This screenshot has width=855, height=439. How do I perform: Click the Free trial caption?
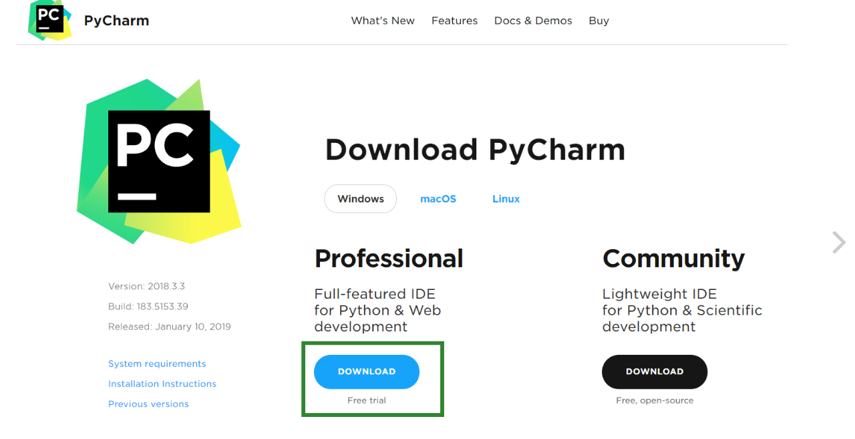[x=367, y=400]
